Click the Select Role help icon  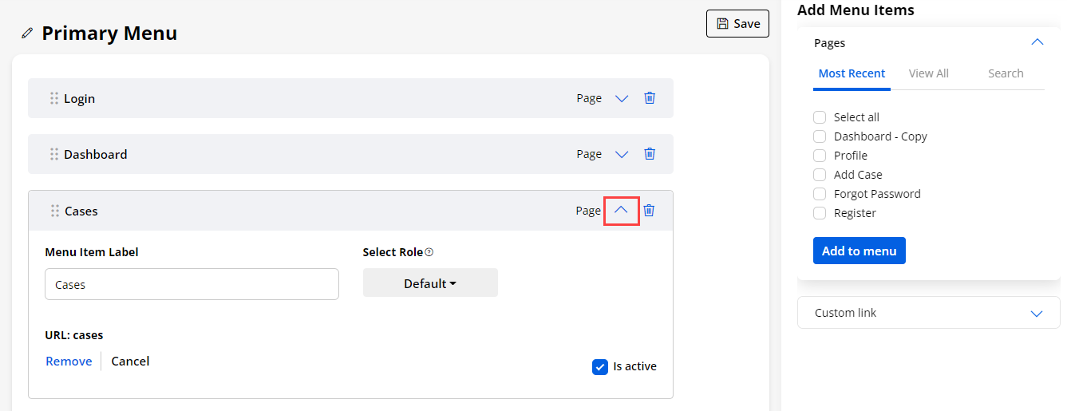(429, 252)
